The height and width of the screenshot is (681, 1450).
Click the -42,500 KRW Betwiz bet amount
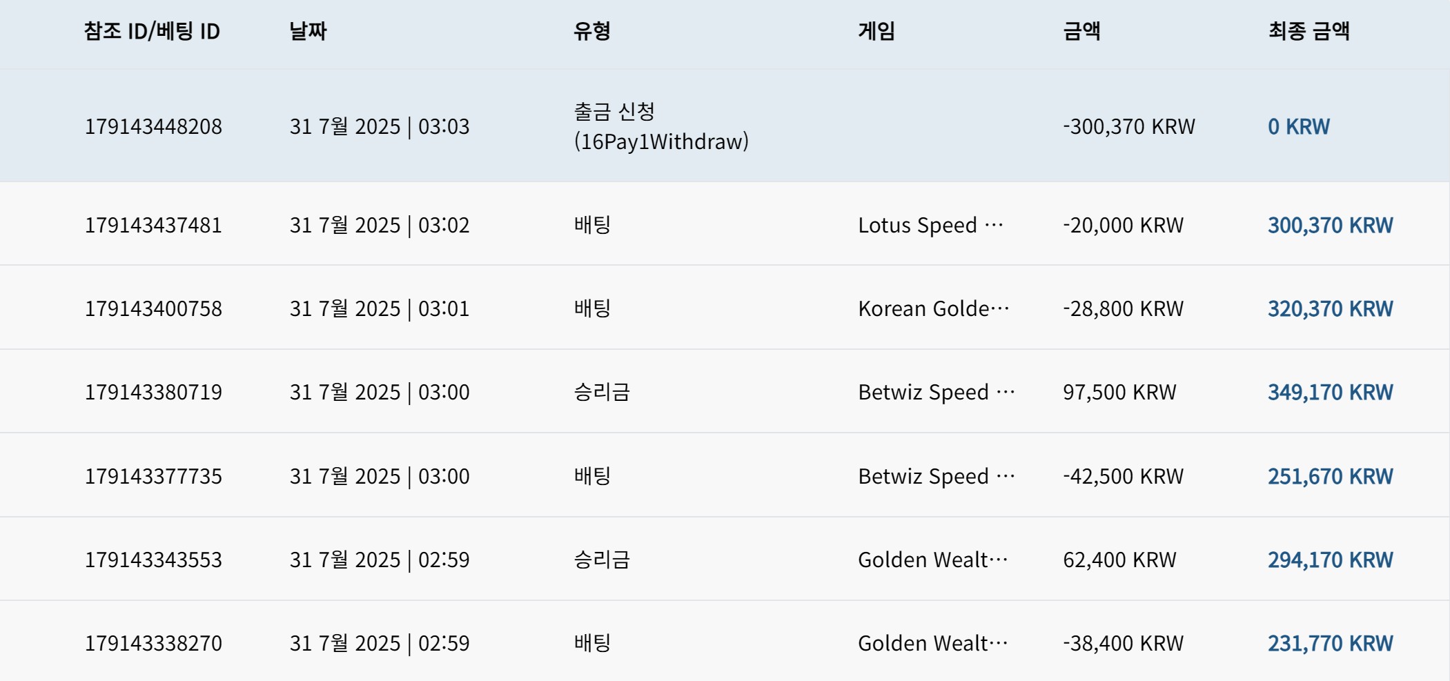(x=1123, y=476)
